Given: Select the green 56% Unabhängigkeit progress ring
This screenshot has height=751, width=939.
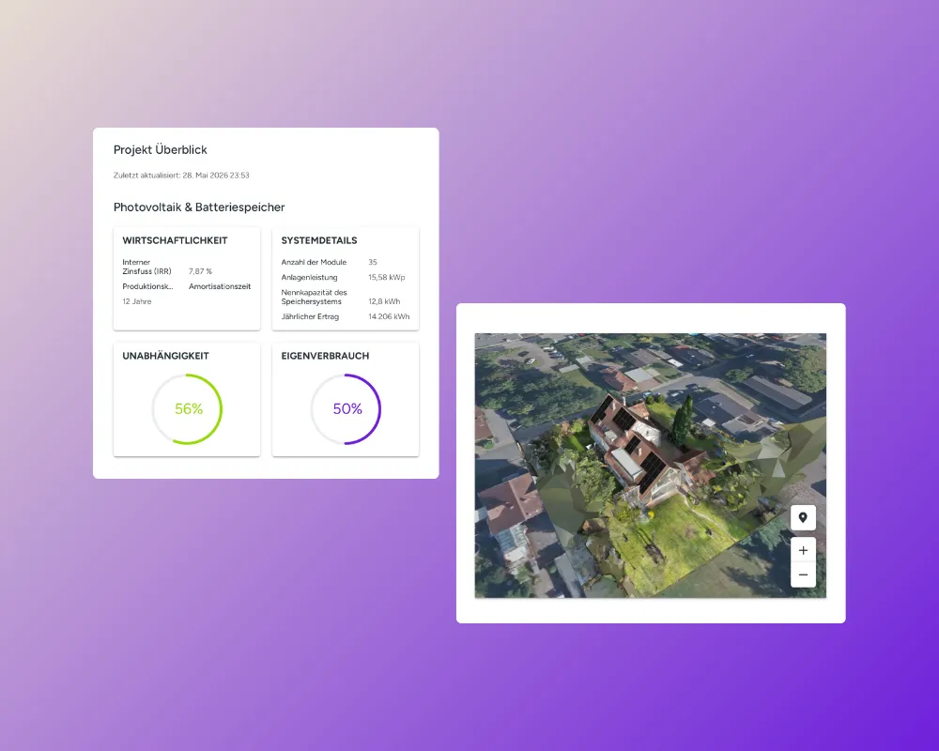Looking at the screenshot, I should click(187, 409).
